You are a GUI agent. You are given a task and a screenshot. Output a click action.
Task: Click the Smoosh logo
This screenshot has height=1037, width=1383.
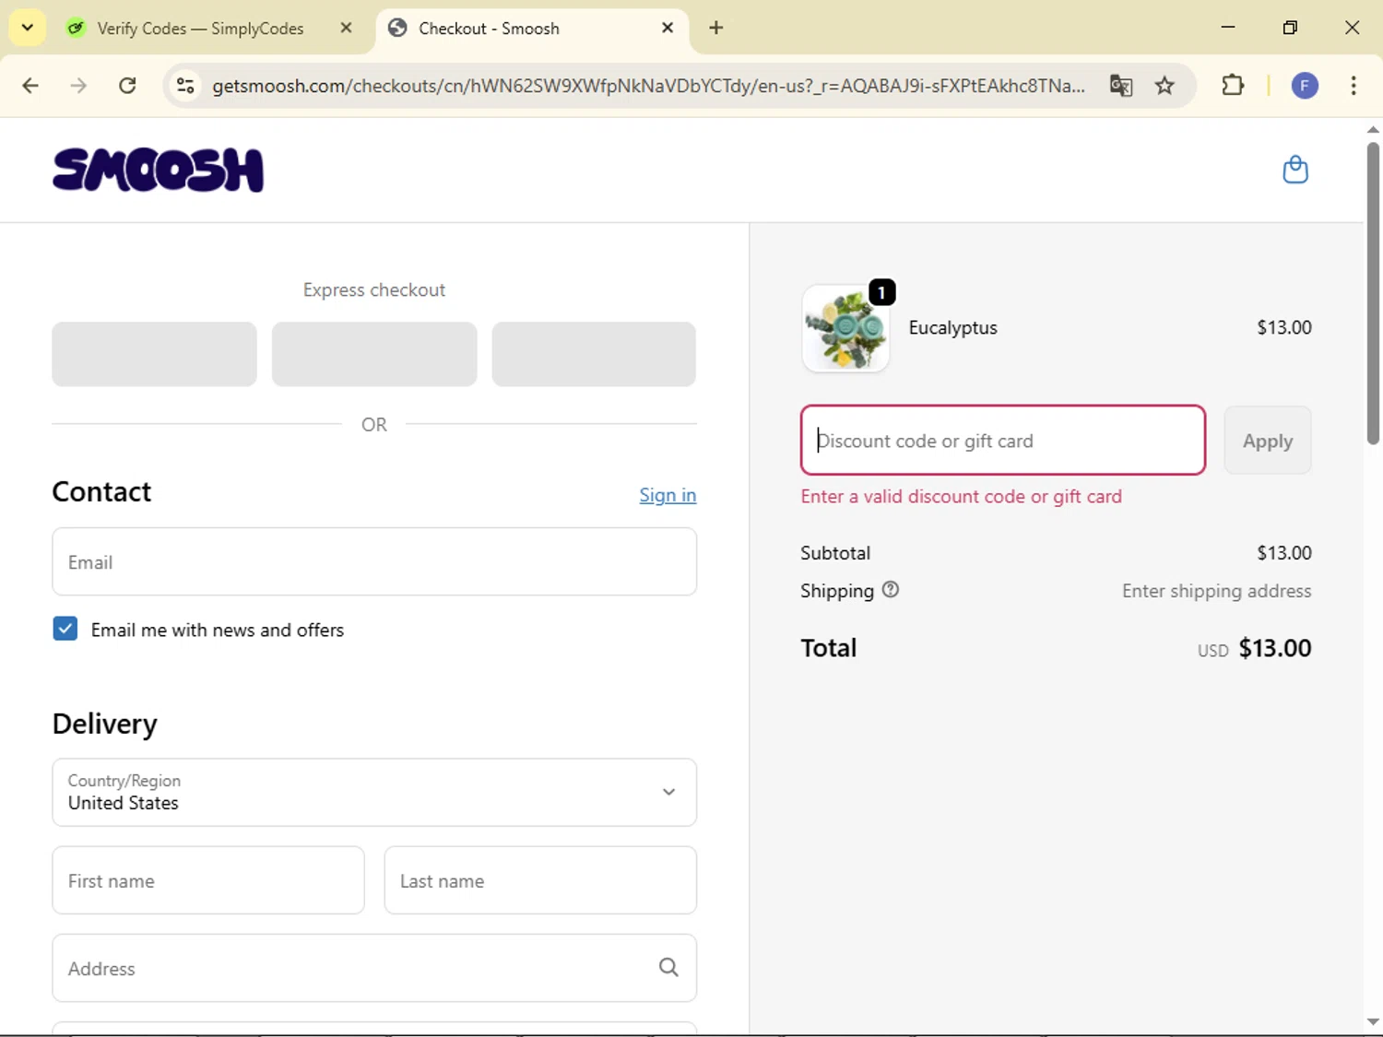(158, 170)
